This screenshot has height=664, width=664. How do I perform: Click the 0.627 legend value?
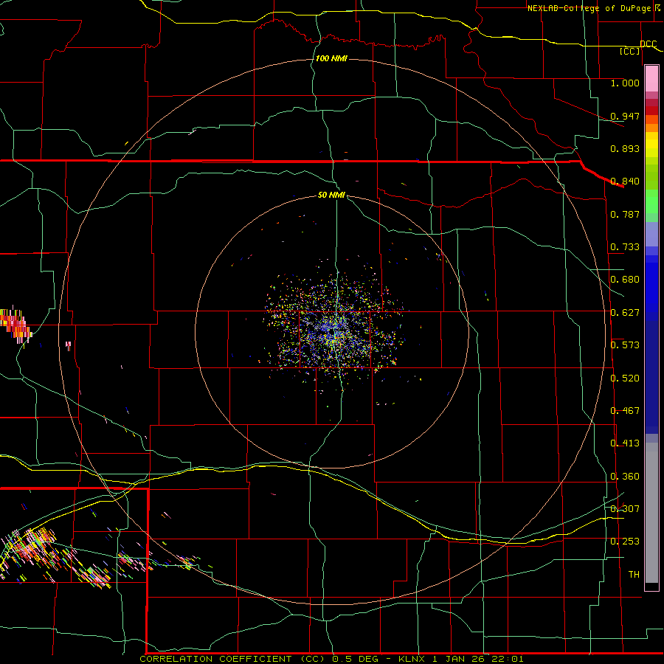[625, 313]
